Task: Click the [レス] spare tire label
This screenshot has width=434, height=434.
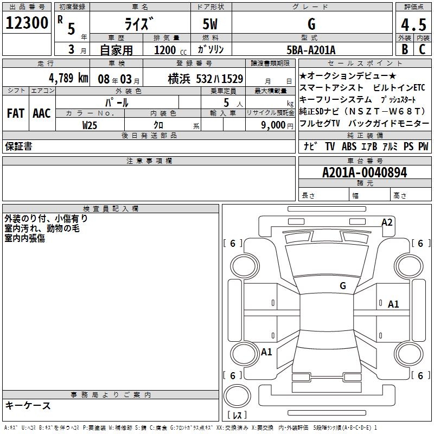Action: coord(237,414)
